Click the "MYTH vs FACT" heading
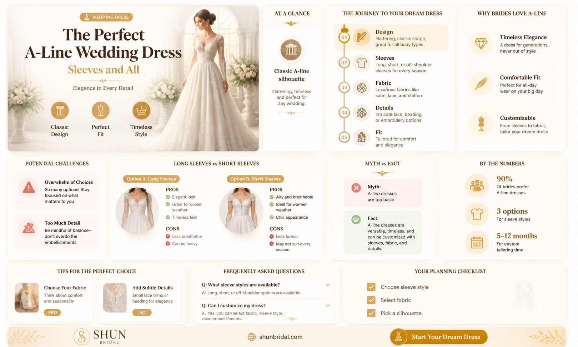 382,164
